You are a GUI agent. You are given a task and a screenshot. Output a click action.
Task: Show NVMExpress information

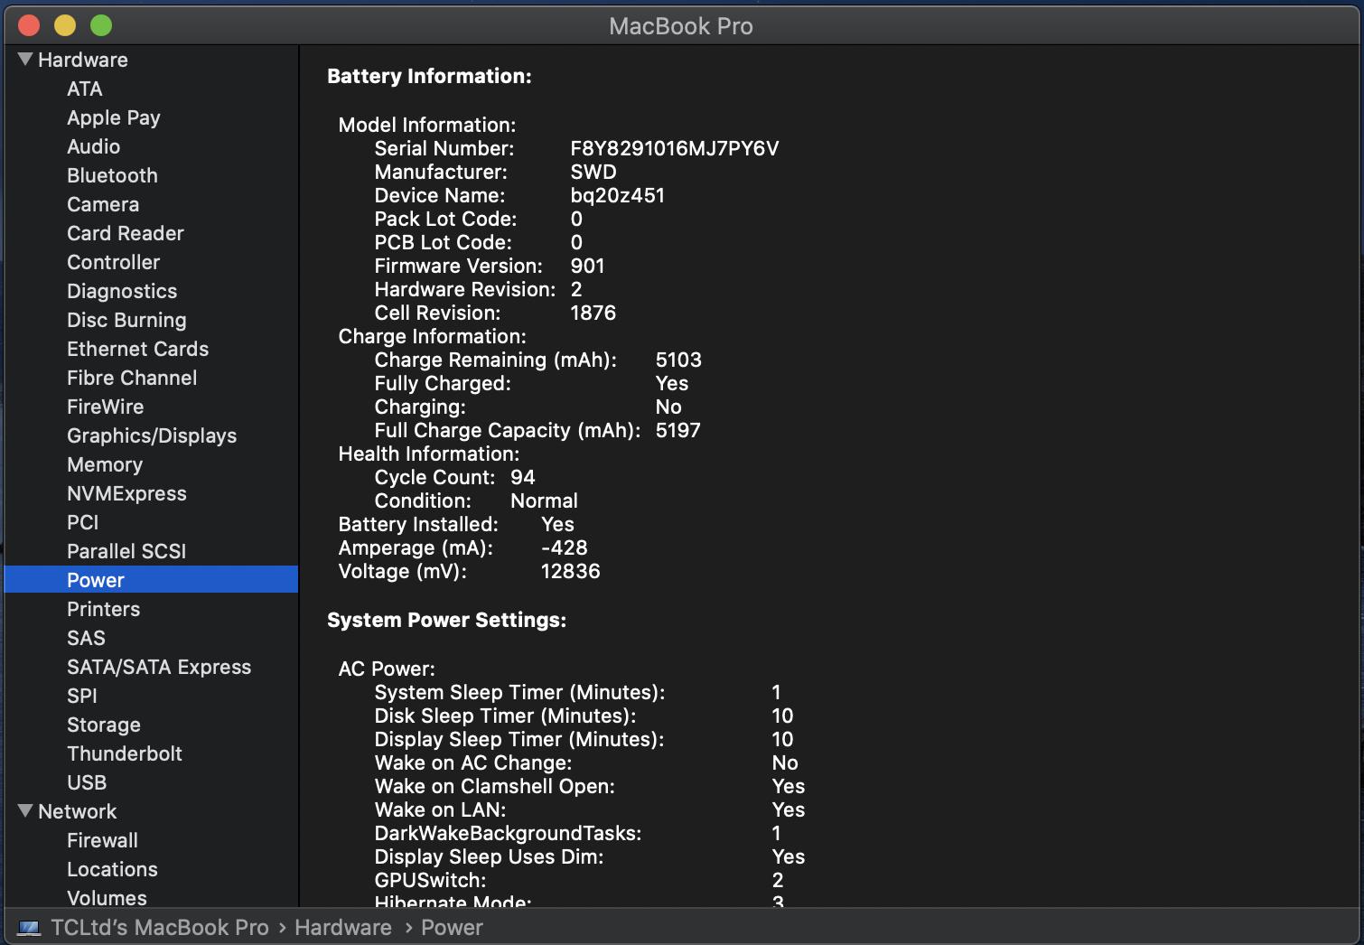pyautogui.click(x=126, y=493)
